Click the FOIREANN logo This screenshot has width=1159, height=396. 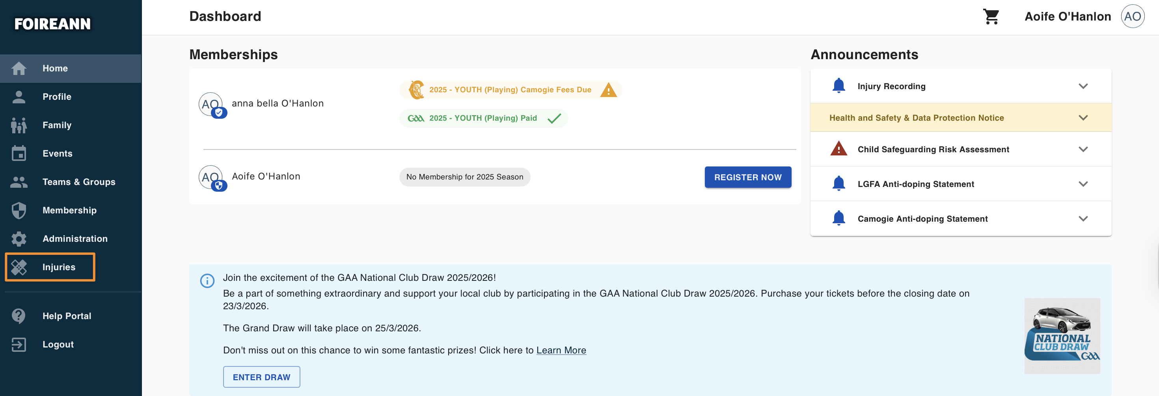coord(53,24)
